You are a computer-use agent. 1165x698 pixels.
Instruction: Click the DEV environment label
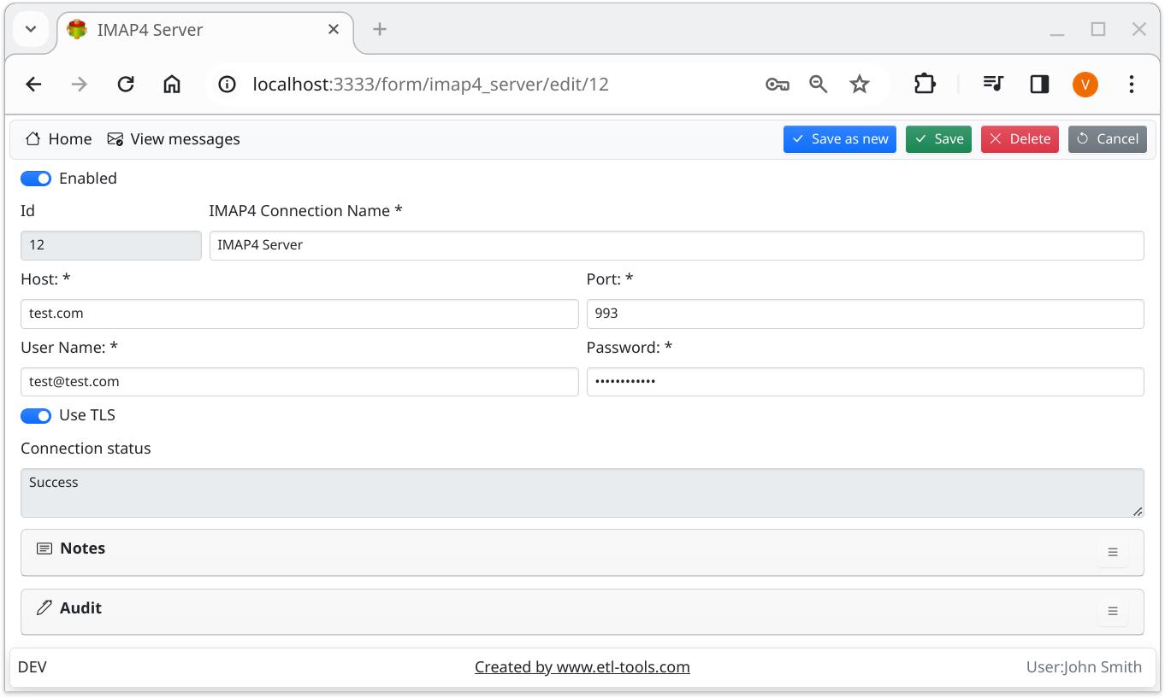(x=33, y=667)
